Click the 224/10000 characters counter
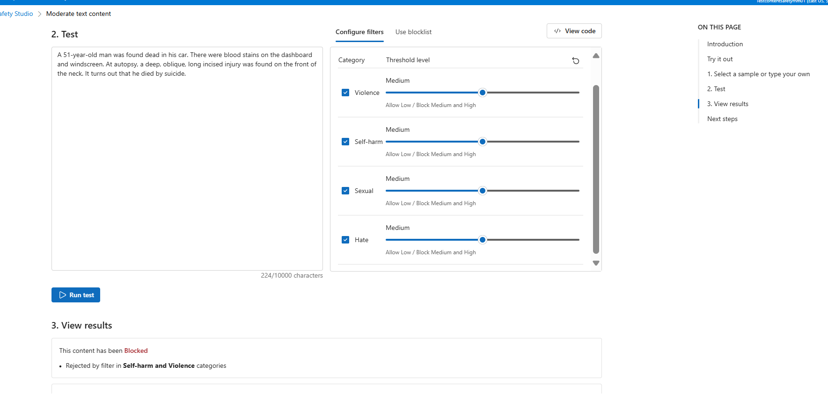This screenshot has width=828, height=401. (292, 276)
